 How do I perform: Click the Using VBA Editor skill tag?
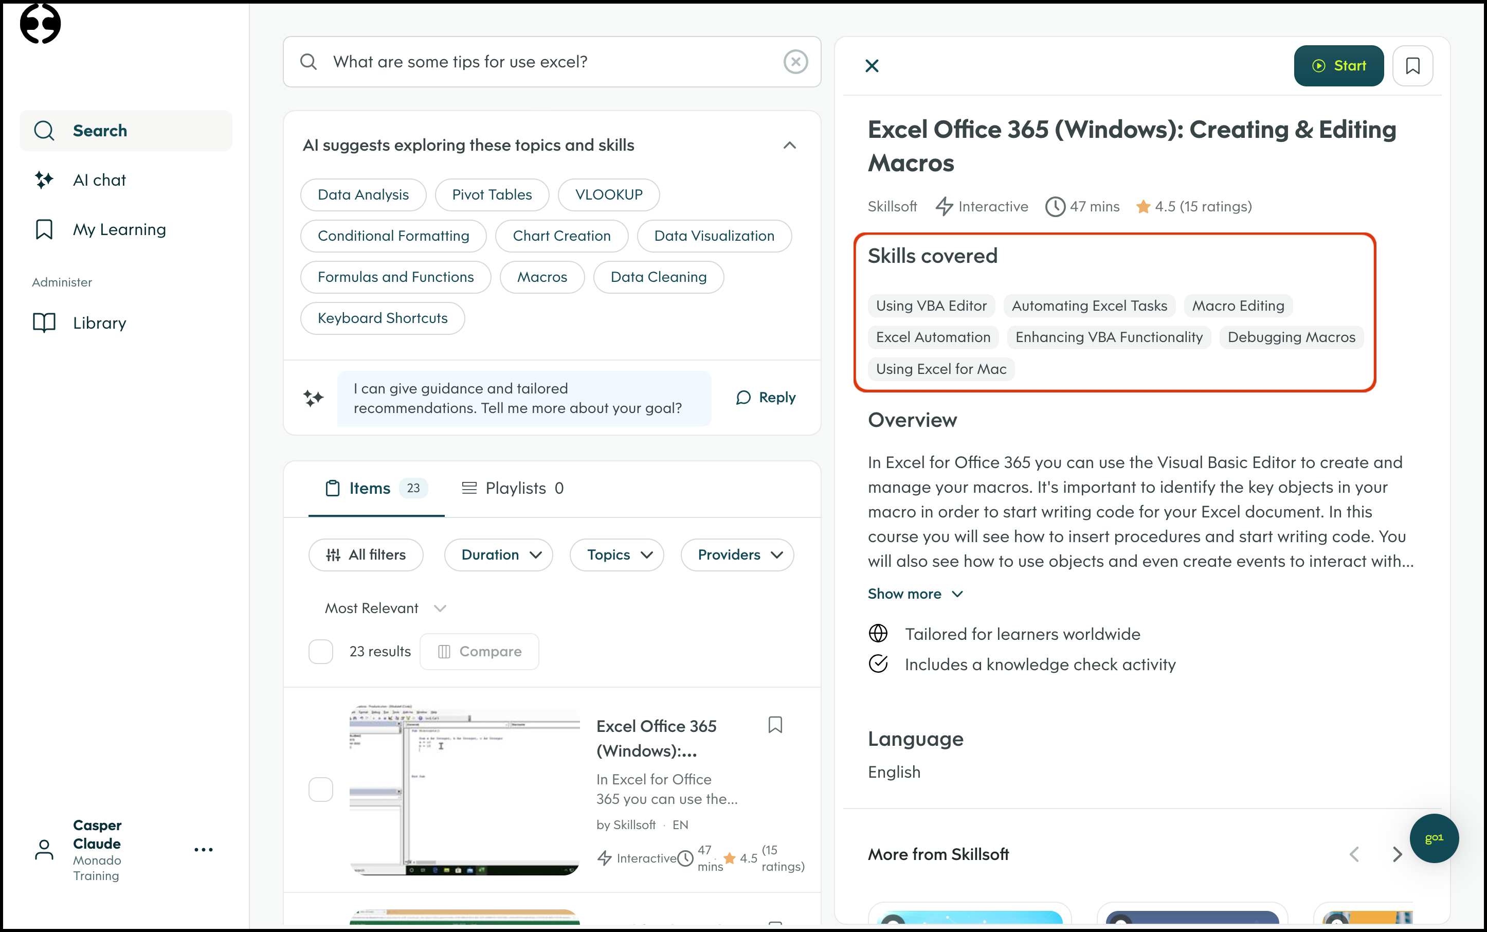coord(931,306)
